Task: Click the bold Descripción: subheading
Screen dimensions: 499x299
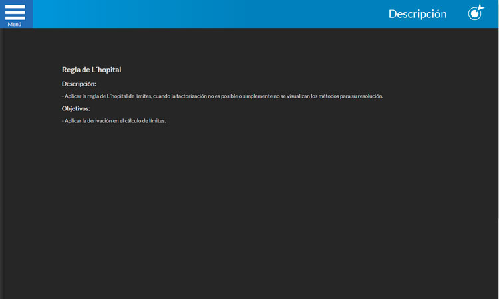Action: (x=79, y=84)
